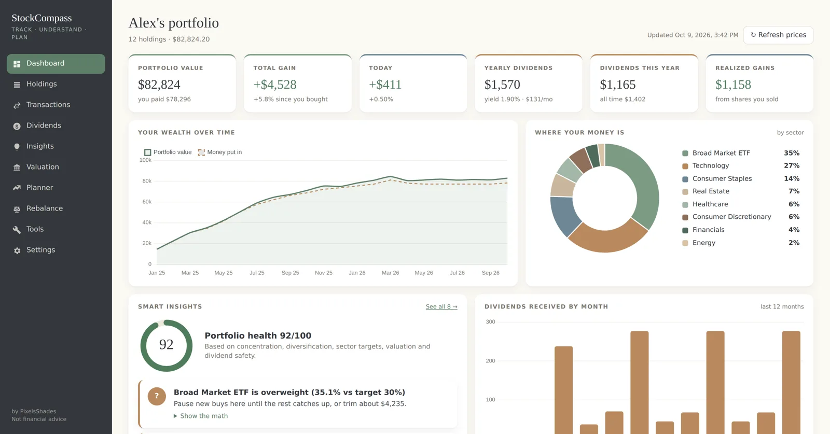Click the Consumer Staples legend swatch
Viewport: 830px width, 434px height.
pyautogui.click(x=685, y=179)
